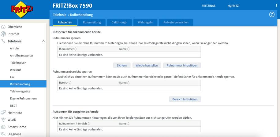
Task: Click Telefonie in the breadcrumb
Action: 59,15
